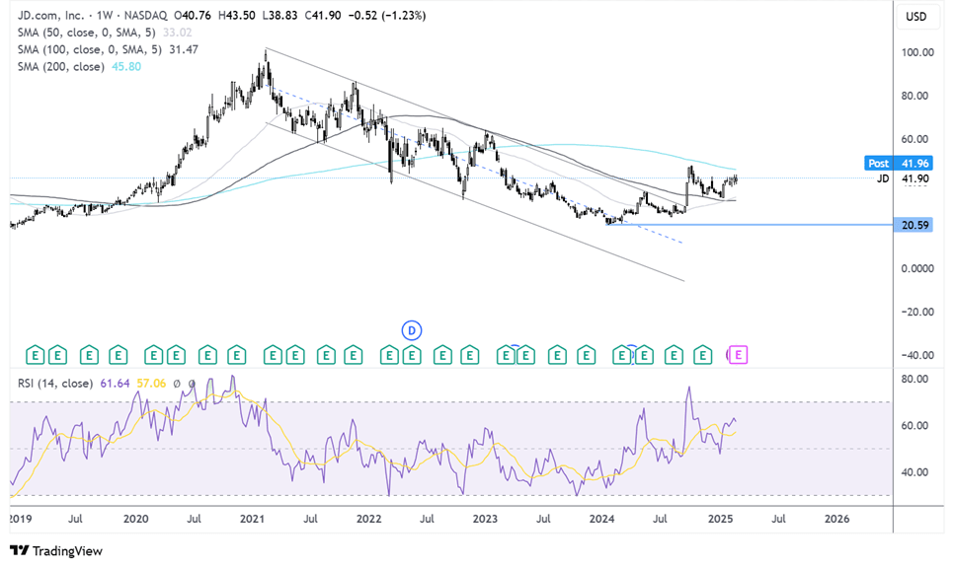Click the RSI value 61.64
Viewport: 954px width, 568px height.
[115, 384]
